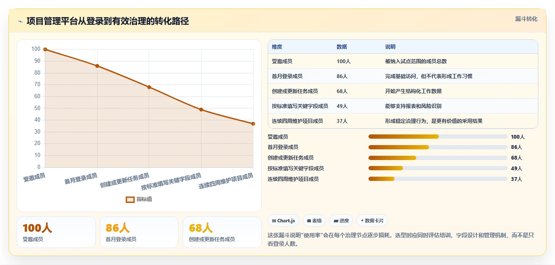Toggle the 指标值 legend swatch in the chart

click(x=130, y=199)
